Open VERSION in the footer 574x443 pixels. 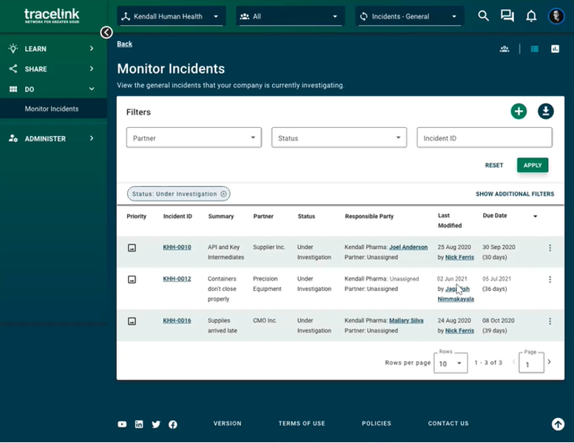(227, 423)
